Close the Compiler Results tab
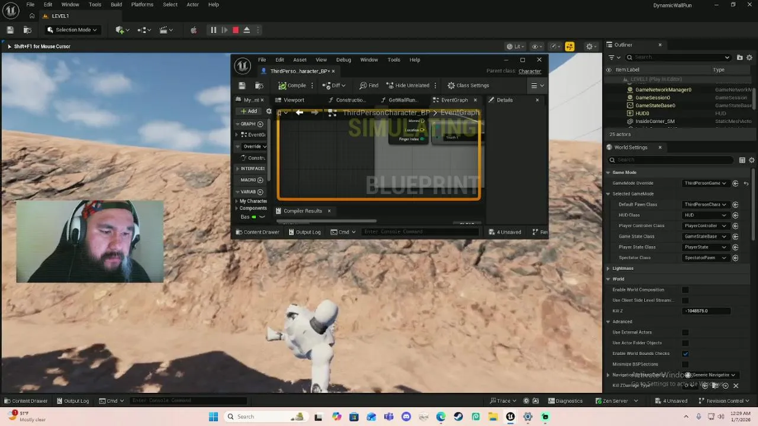The image size is (758, 426). coord(329,211)
